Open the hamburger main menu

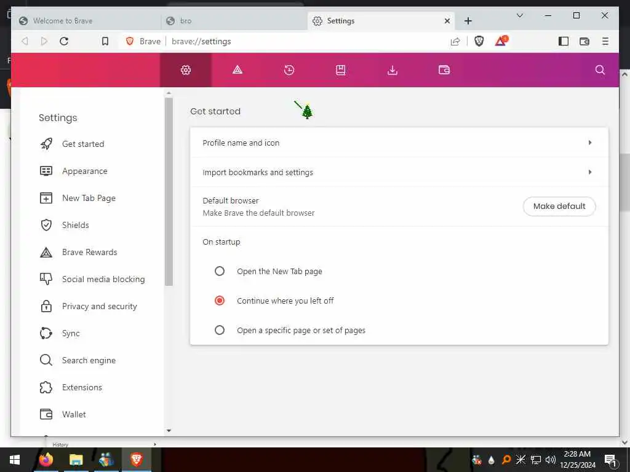605,41
